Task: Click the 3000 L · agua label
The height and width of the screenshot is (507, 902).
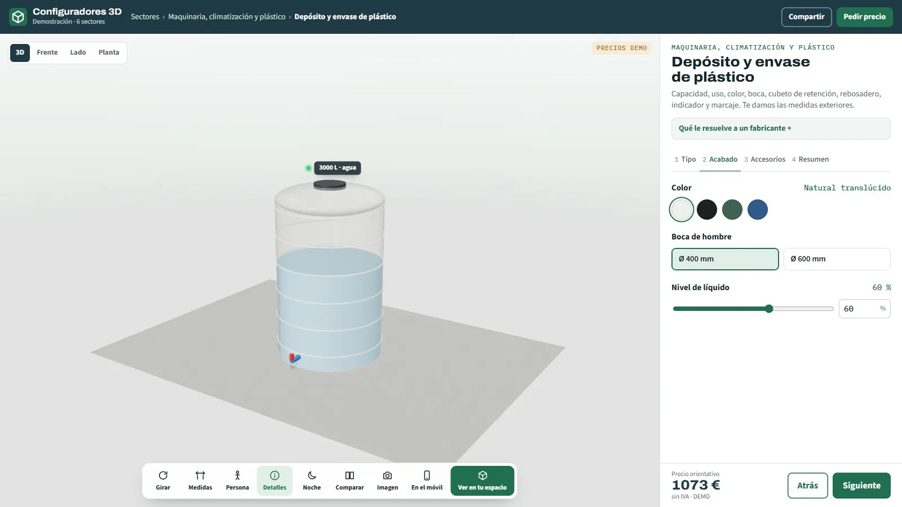Action: tap(337, 168)
